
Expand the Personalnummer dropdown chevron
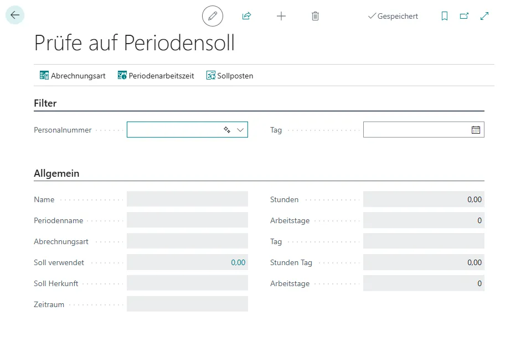(240, 130)
